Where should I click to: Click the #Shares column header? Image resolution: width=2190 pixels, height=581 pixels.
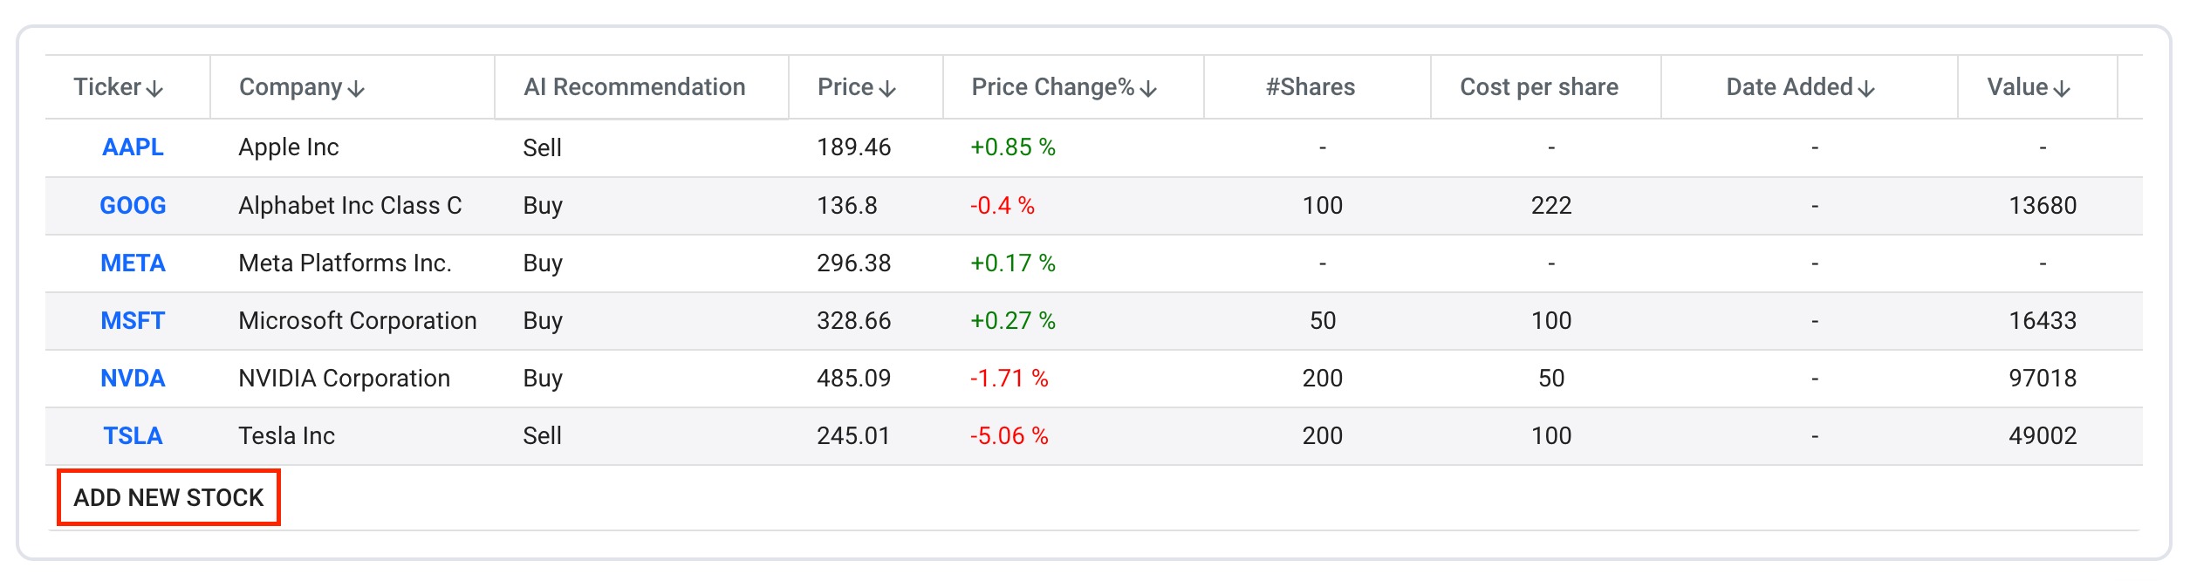(1311, 87)
